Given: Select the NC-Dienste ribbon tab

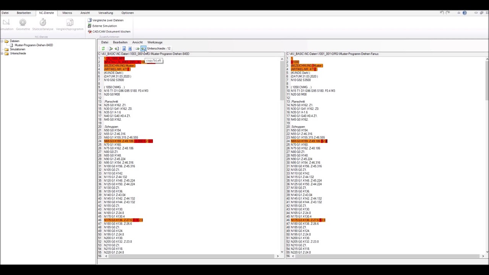Looking at the screenshot, I should (x=46, y=13).
